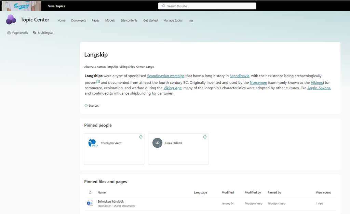Click the January 24 modified date cell
This screenshot has height=214, width=350.
(227, 203)
